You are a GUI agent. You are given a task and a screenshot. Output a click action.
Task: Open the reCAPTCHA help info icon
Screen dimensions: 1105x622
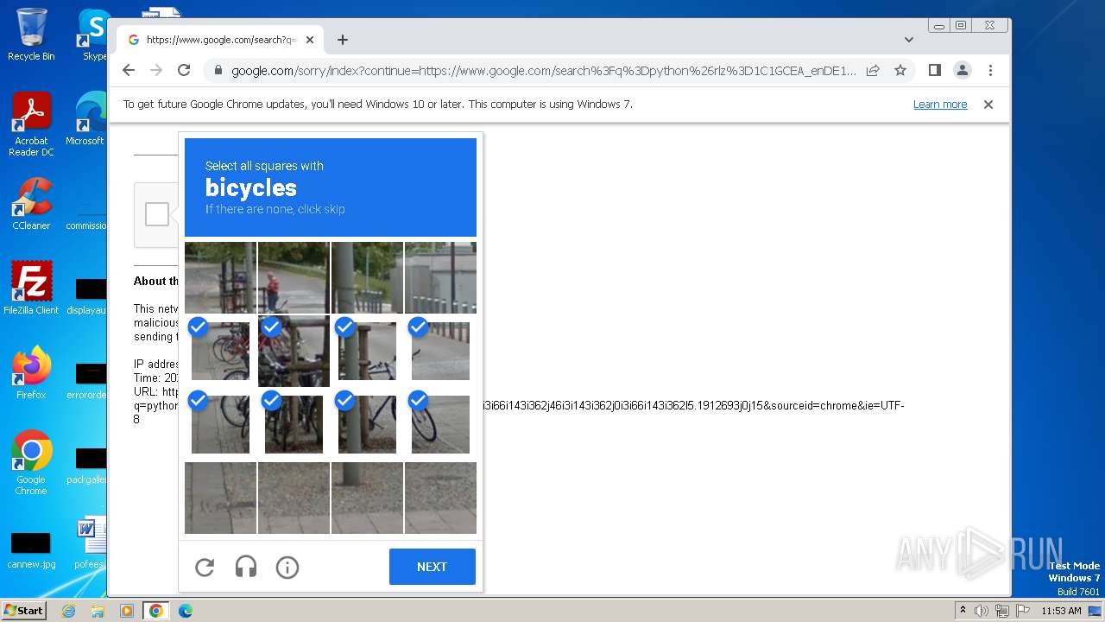[287, 567]
